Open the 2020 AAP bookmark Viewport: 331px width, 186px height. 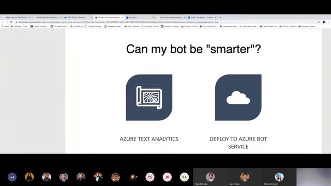[x=19, y=26]
